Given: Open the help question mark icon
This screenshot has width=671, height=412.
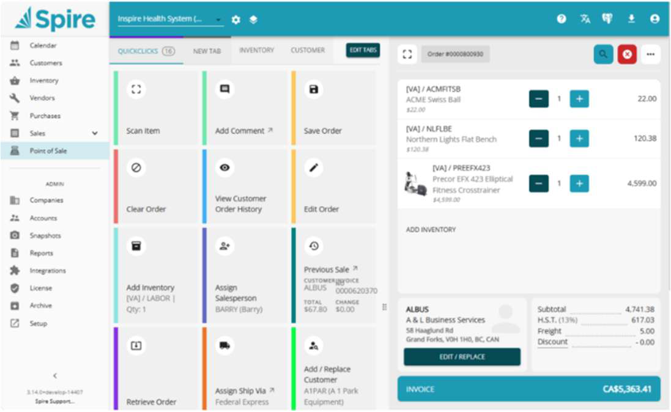Looking at the screenshot, I should pos(562,19).
